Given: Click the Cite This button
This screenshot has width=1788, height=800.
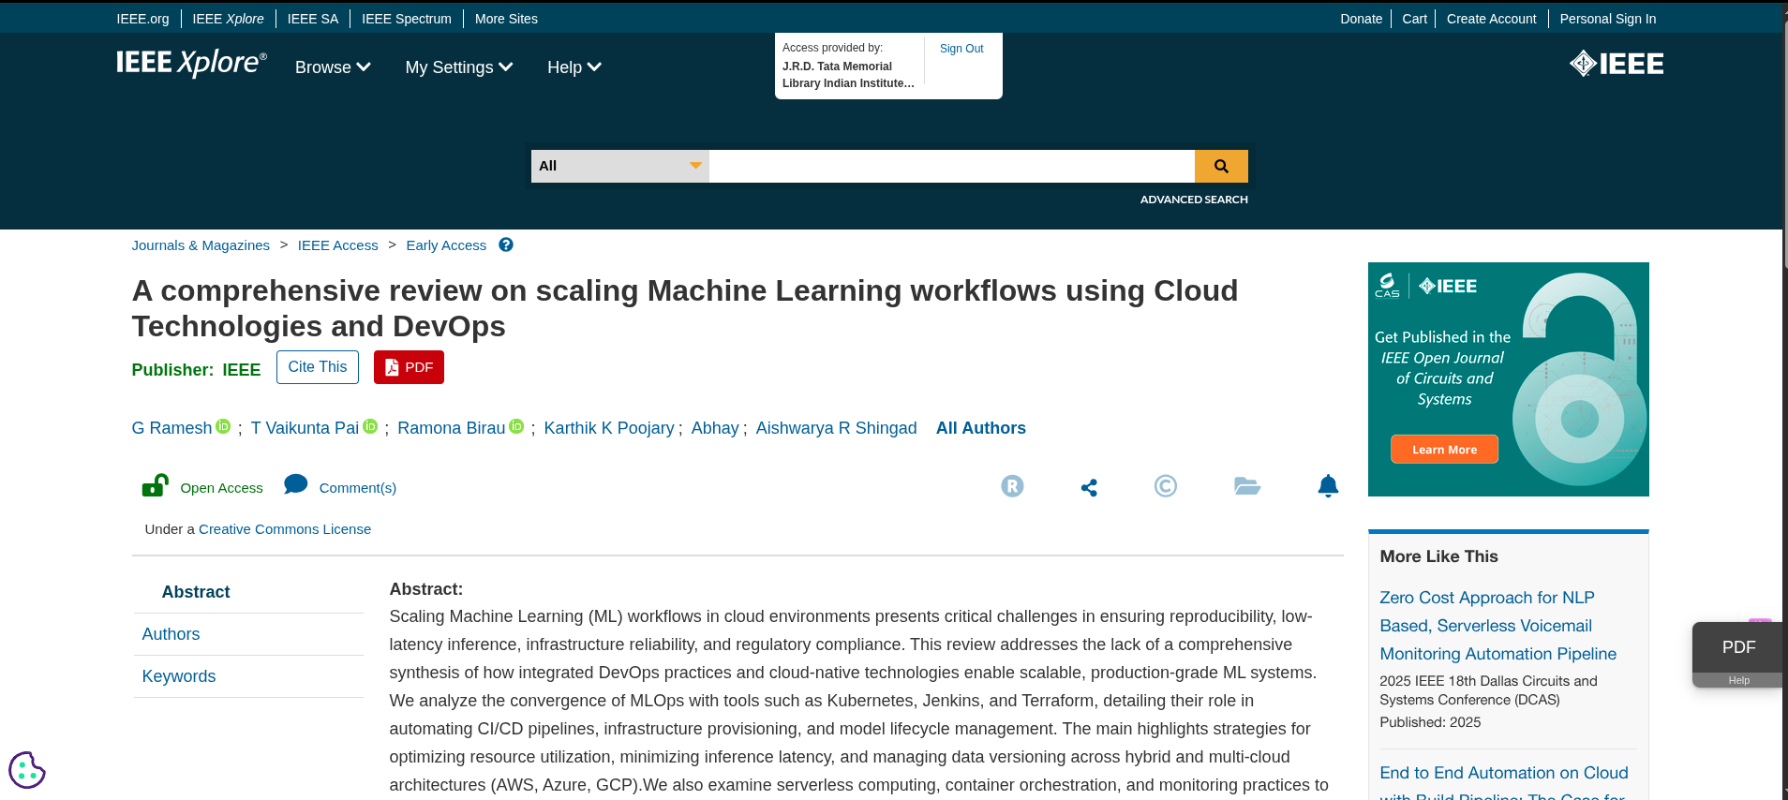Looking at the screenshot, I should pyautogui.click(x=318, y=367).
